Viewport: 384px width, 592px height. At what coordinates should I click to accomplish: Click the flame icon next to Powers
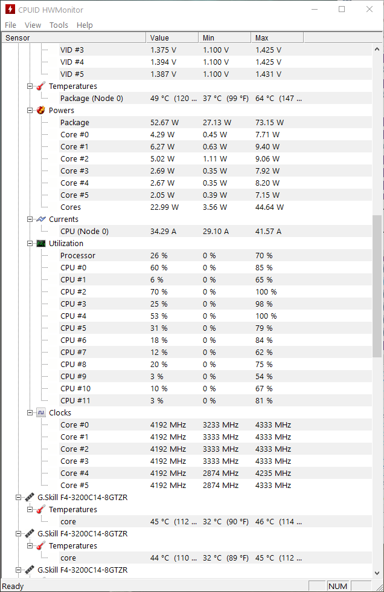pos(40,110)
